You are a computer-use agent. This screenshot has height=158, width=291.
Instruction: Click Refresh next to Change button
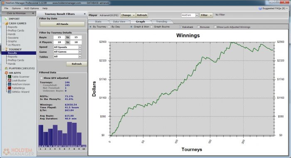click(x=142, y=15)
